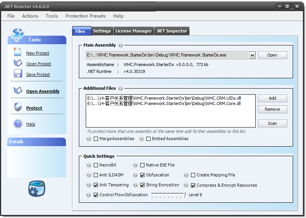Open the Help menu in menu bar
The width and height of the screenshot is (306, 218).
point(118,16)
